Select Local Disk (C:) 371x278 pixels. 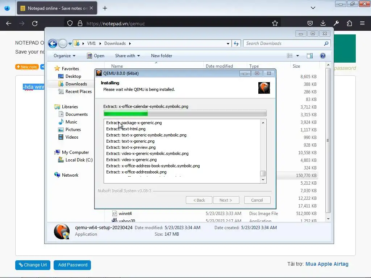click(75, 160)
